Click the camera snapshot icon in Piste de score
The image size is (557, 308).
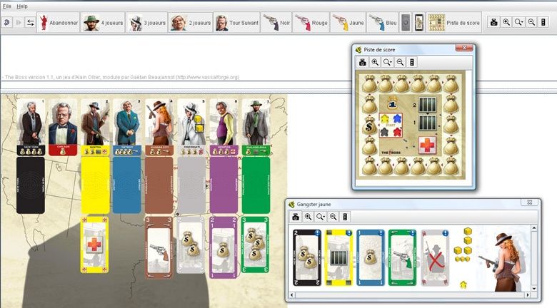362,63
